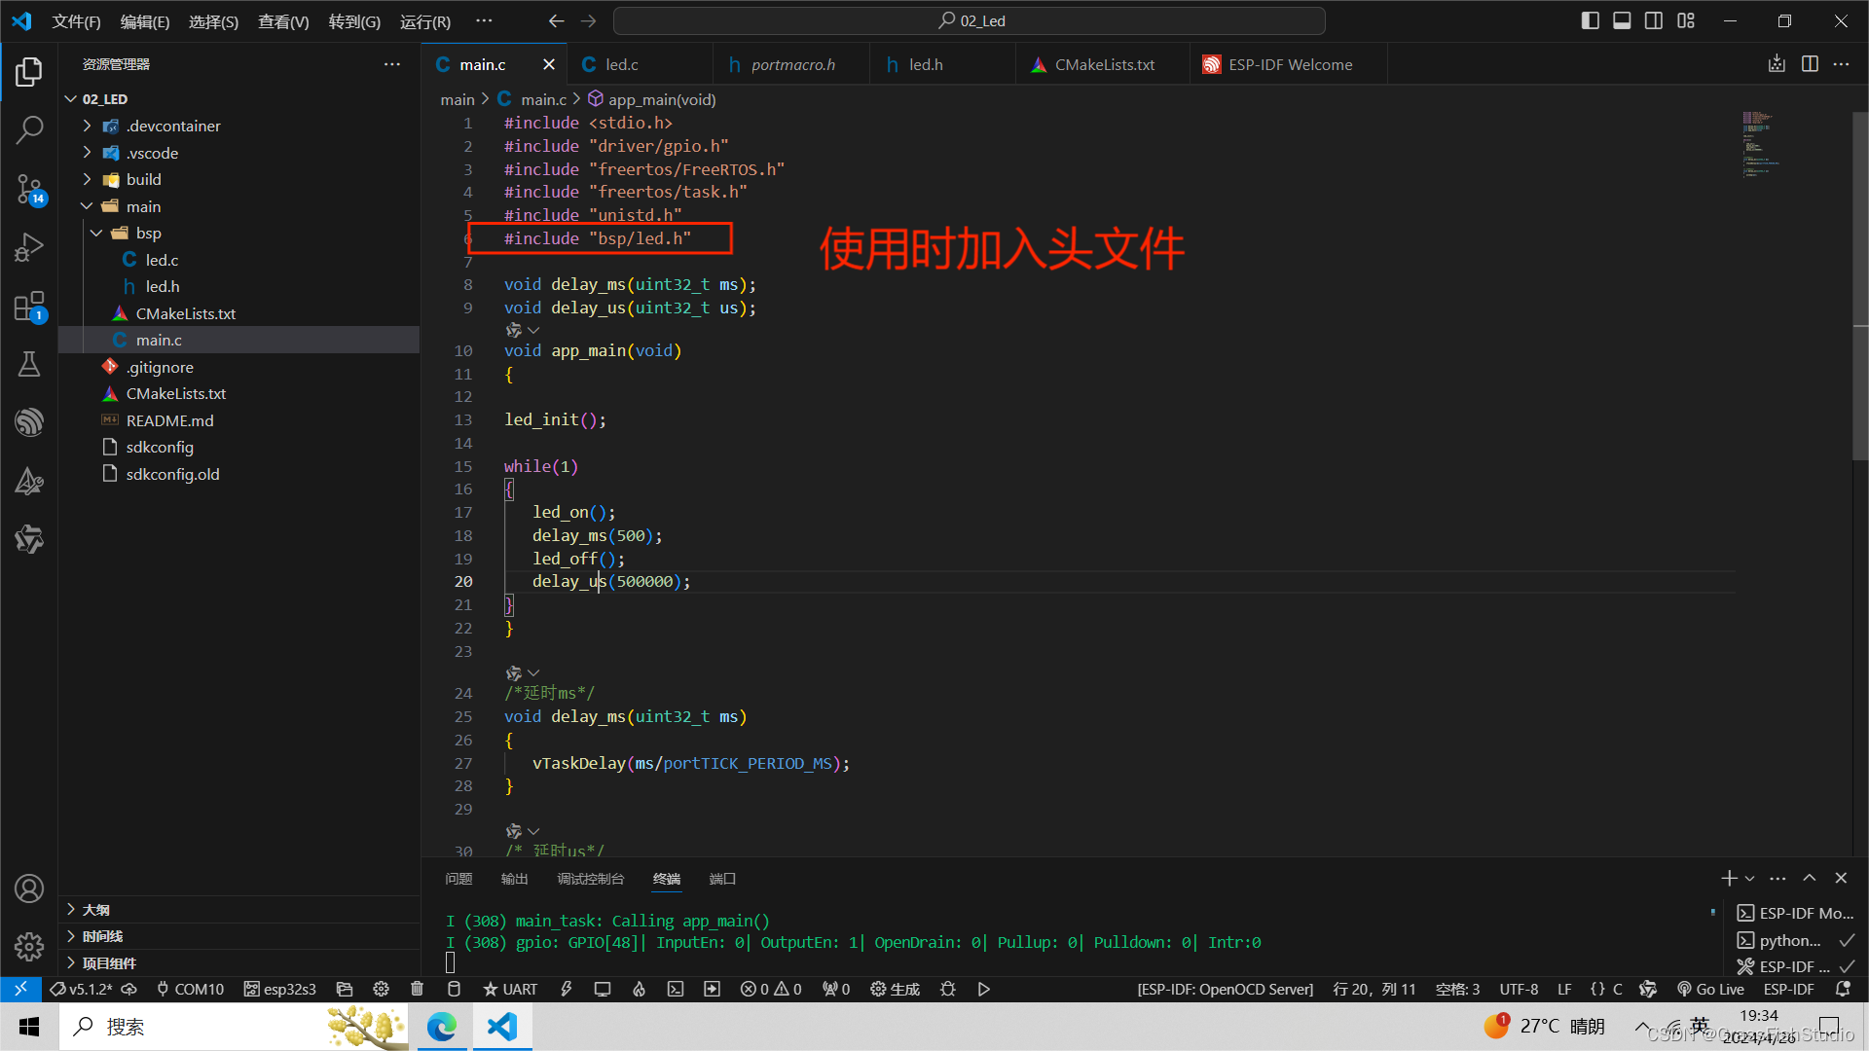Click the editor minimap preview

point(1760,144)
